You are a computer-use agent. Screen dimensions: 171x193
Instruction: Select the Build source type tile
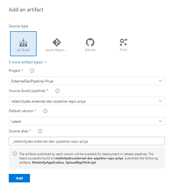tap(23, 44)
